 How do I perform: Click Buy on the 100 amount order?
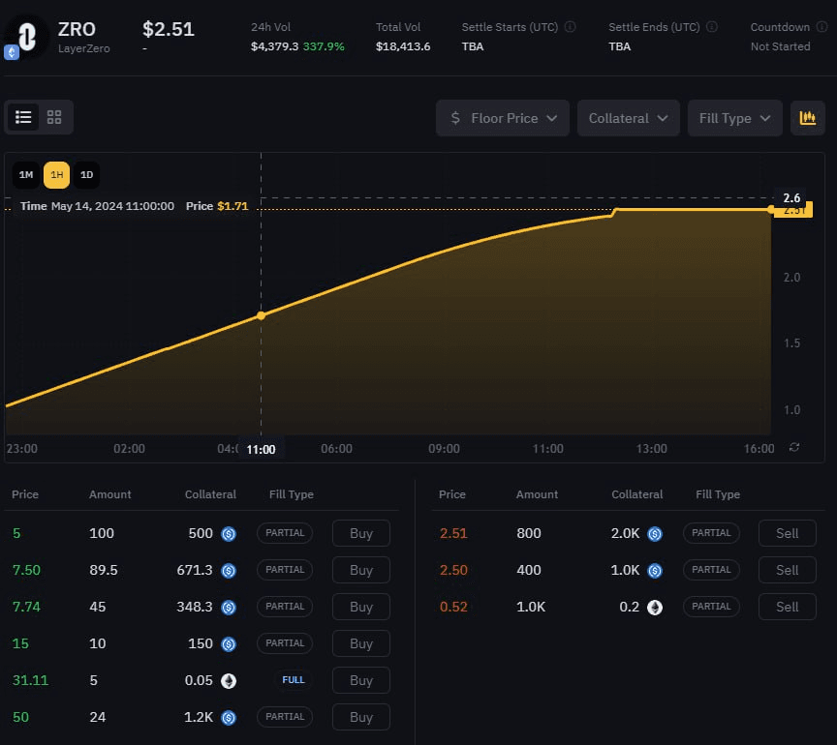pyautogui.click(x=360, y=533)
